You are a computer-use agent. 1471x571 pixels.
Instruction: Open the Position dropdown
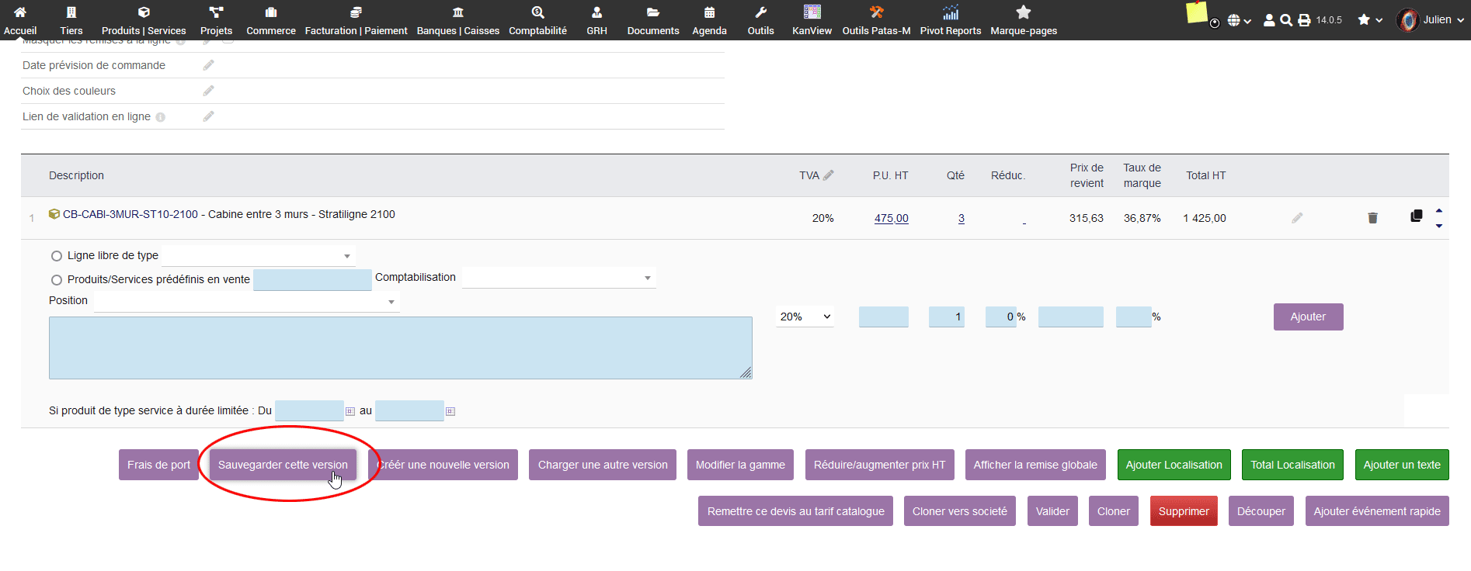pos(247,301)
